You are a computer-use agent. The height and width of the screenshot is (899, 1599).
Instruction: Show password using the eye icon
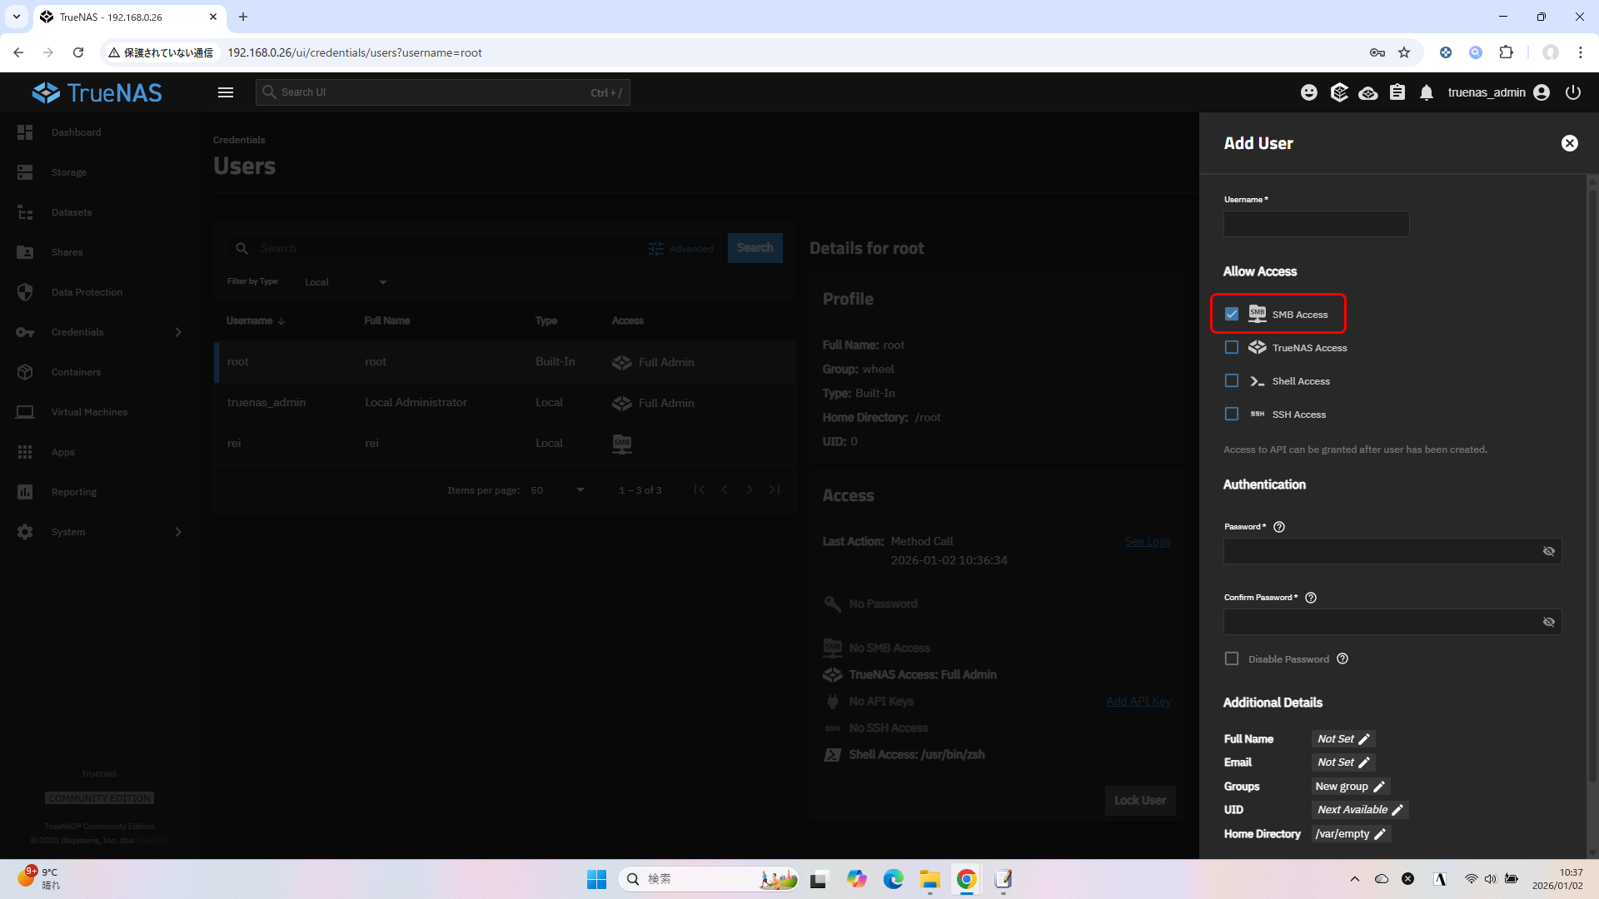1549,551
